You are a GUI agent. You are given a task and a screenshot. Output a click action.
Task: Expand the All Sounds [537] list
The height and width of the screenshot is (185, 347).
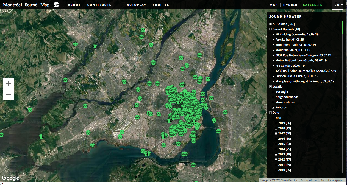[x=271, y=24]
